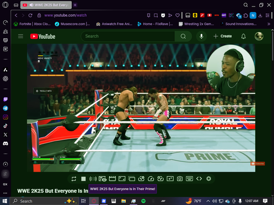Click the YouTube search magnifier button
This screenshot has height=205, width=274.
pos(183,36)
